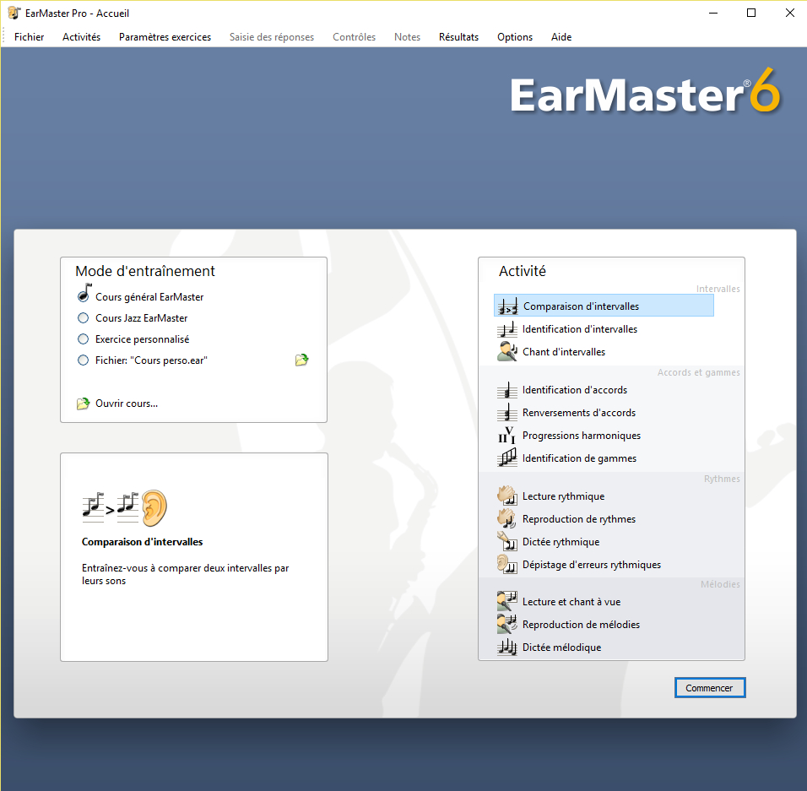Open the Paramètres exercices menu

165,37
